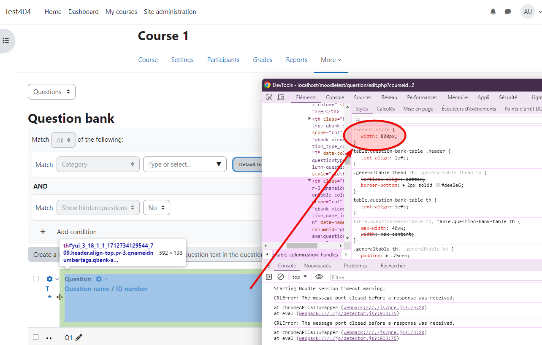Grab the move handle cross icon
The height and width of the screenshot is (345, 542).
(60, 297)
